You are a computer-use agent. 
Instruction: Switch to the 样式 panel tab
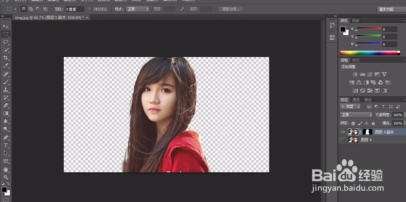pyautogui.click(x=356, y=60)
